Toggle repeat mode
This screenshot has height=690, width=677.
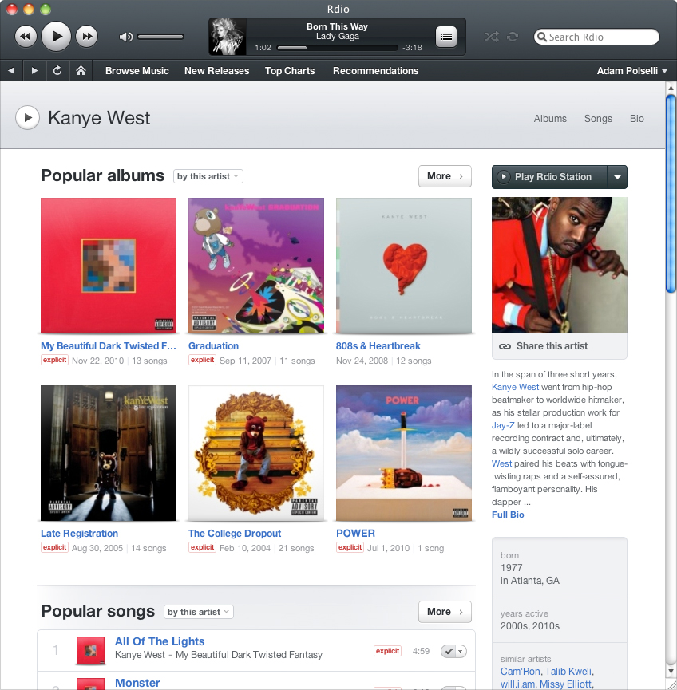coord(513,37)
